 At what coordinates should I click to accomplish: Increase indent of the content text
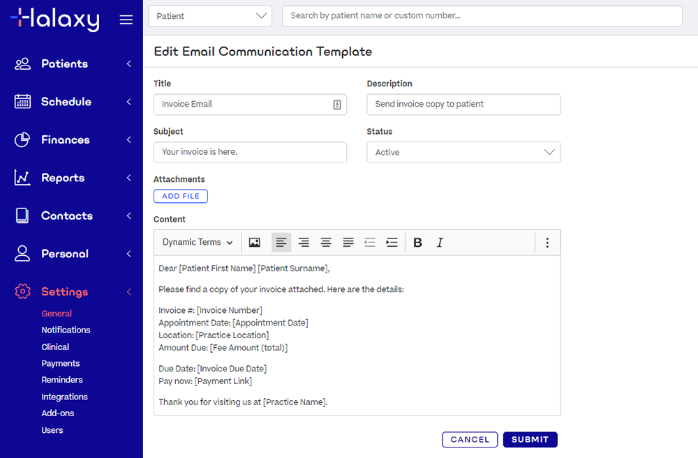(x=392, y=242)
